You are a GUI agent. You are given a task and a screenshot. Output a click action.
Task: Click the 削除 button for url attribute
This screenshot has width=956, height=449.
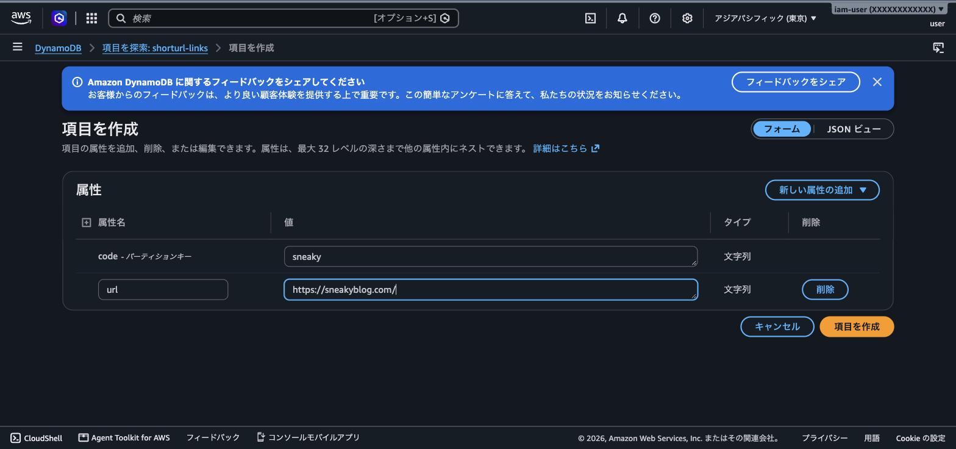click(825, 290)
